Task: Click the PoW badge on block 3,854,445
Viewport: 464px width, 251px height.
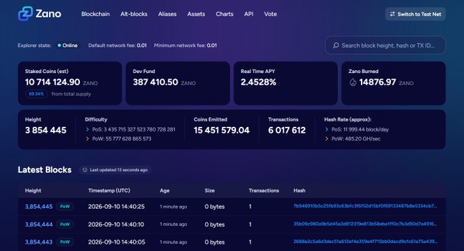Action: tap(65, 207)
